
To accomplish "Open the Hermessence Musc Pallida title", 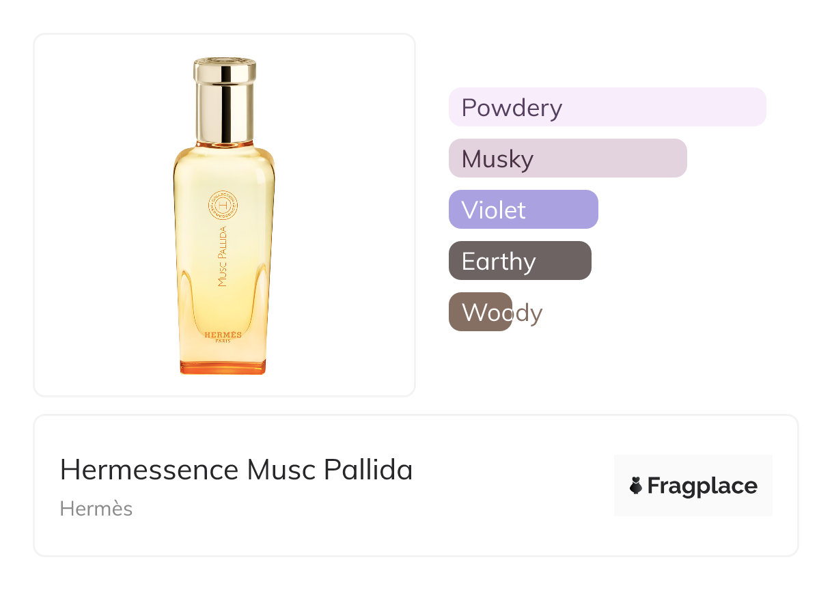I will [x=236, y=470].
